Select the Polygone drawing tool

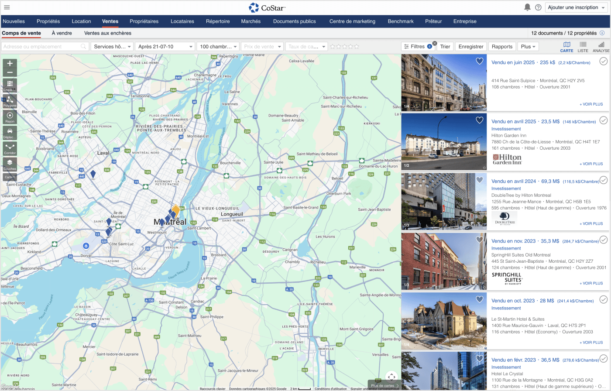point(10,101)
